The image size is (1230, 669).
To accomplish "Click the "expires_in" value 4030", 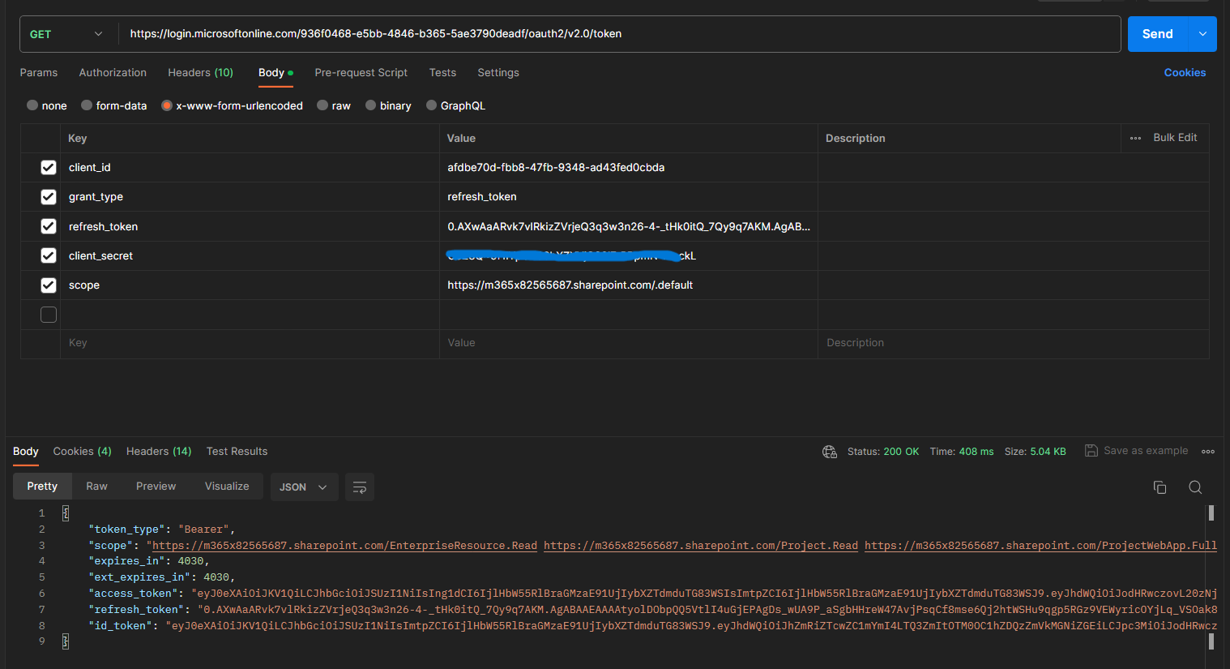I will pyautogui.click(x=190, y=561).
